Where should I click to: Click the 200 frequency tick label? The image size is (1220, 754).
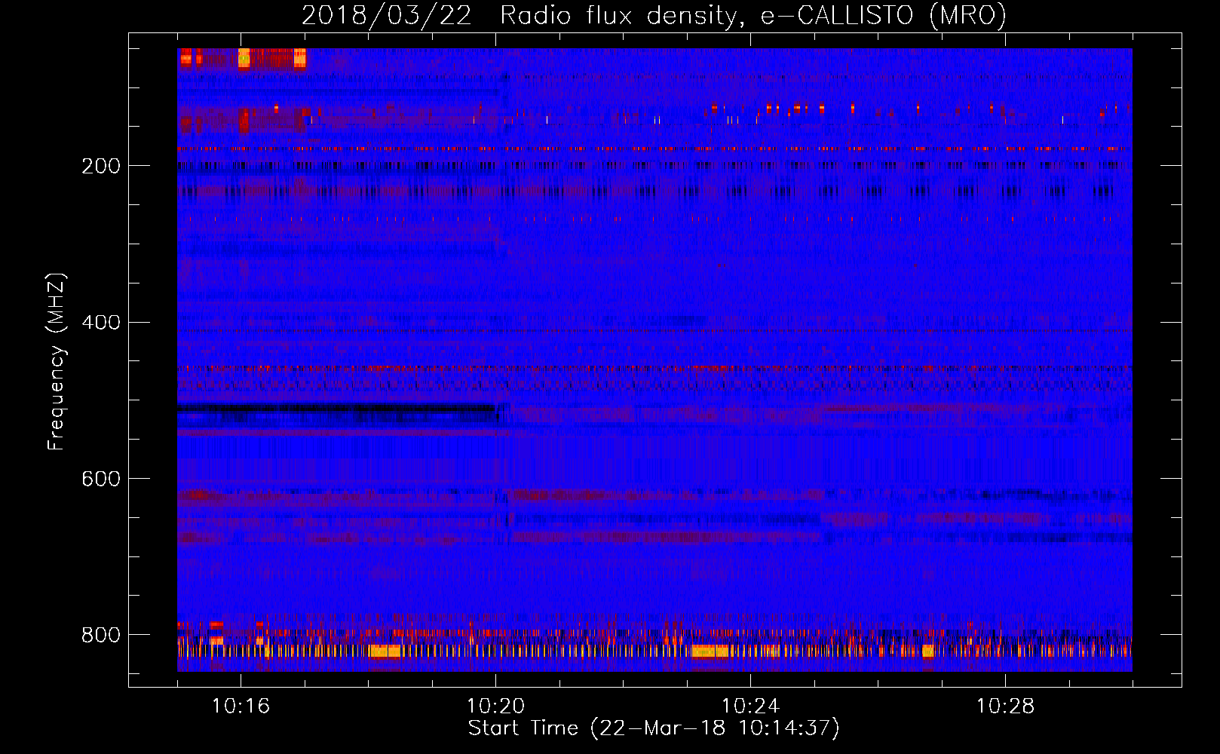click(x=100, y=166)
